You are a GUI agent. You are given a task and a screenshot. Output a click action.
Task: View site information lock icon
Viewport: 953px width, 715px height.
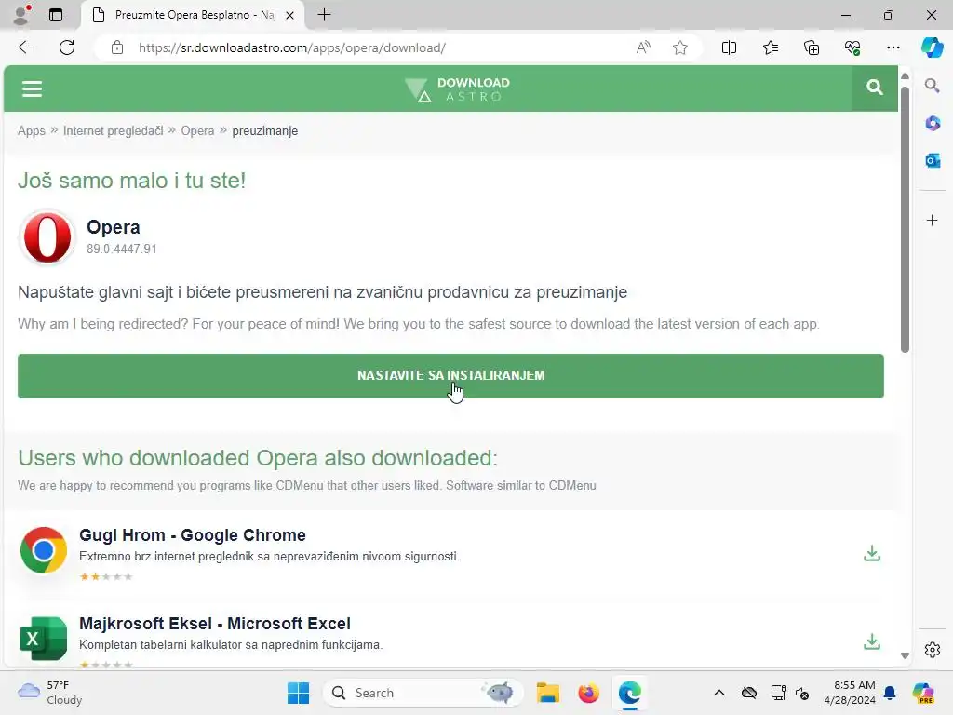(x=117, y=47)
